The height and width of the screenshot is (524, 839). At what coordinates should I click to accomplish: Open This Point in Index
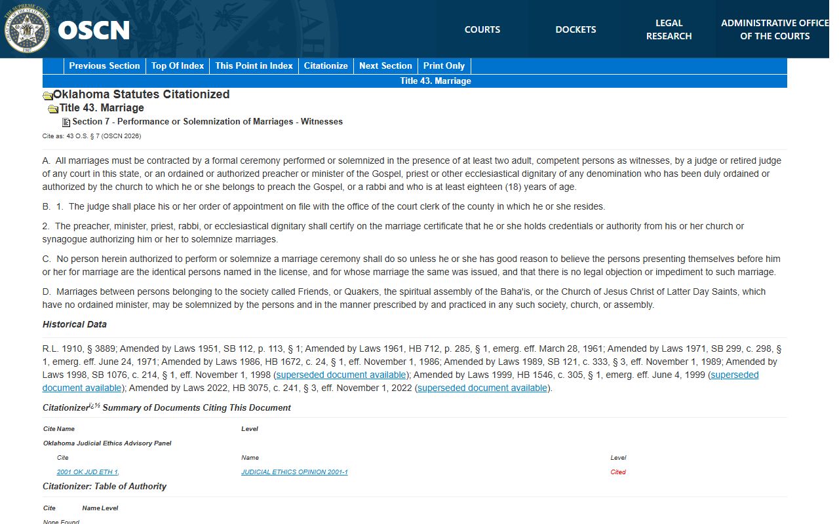point(254,65)
